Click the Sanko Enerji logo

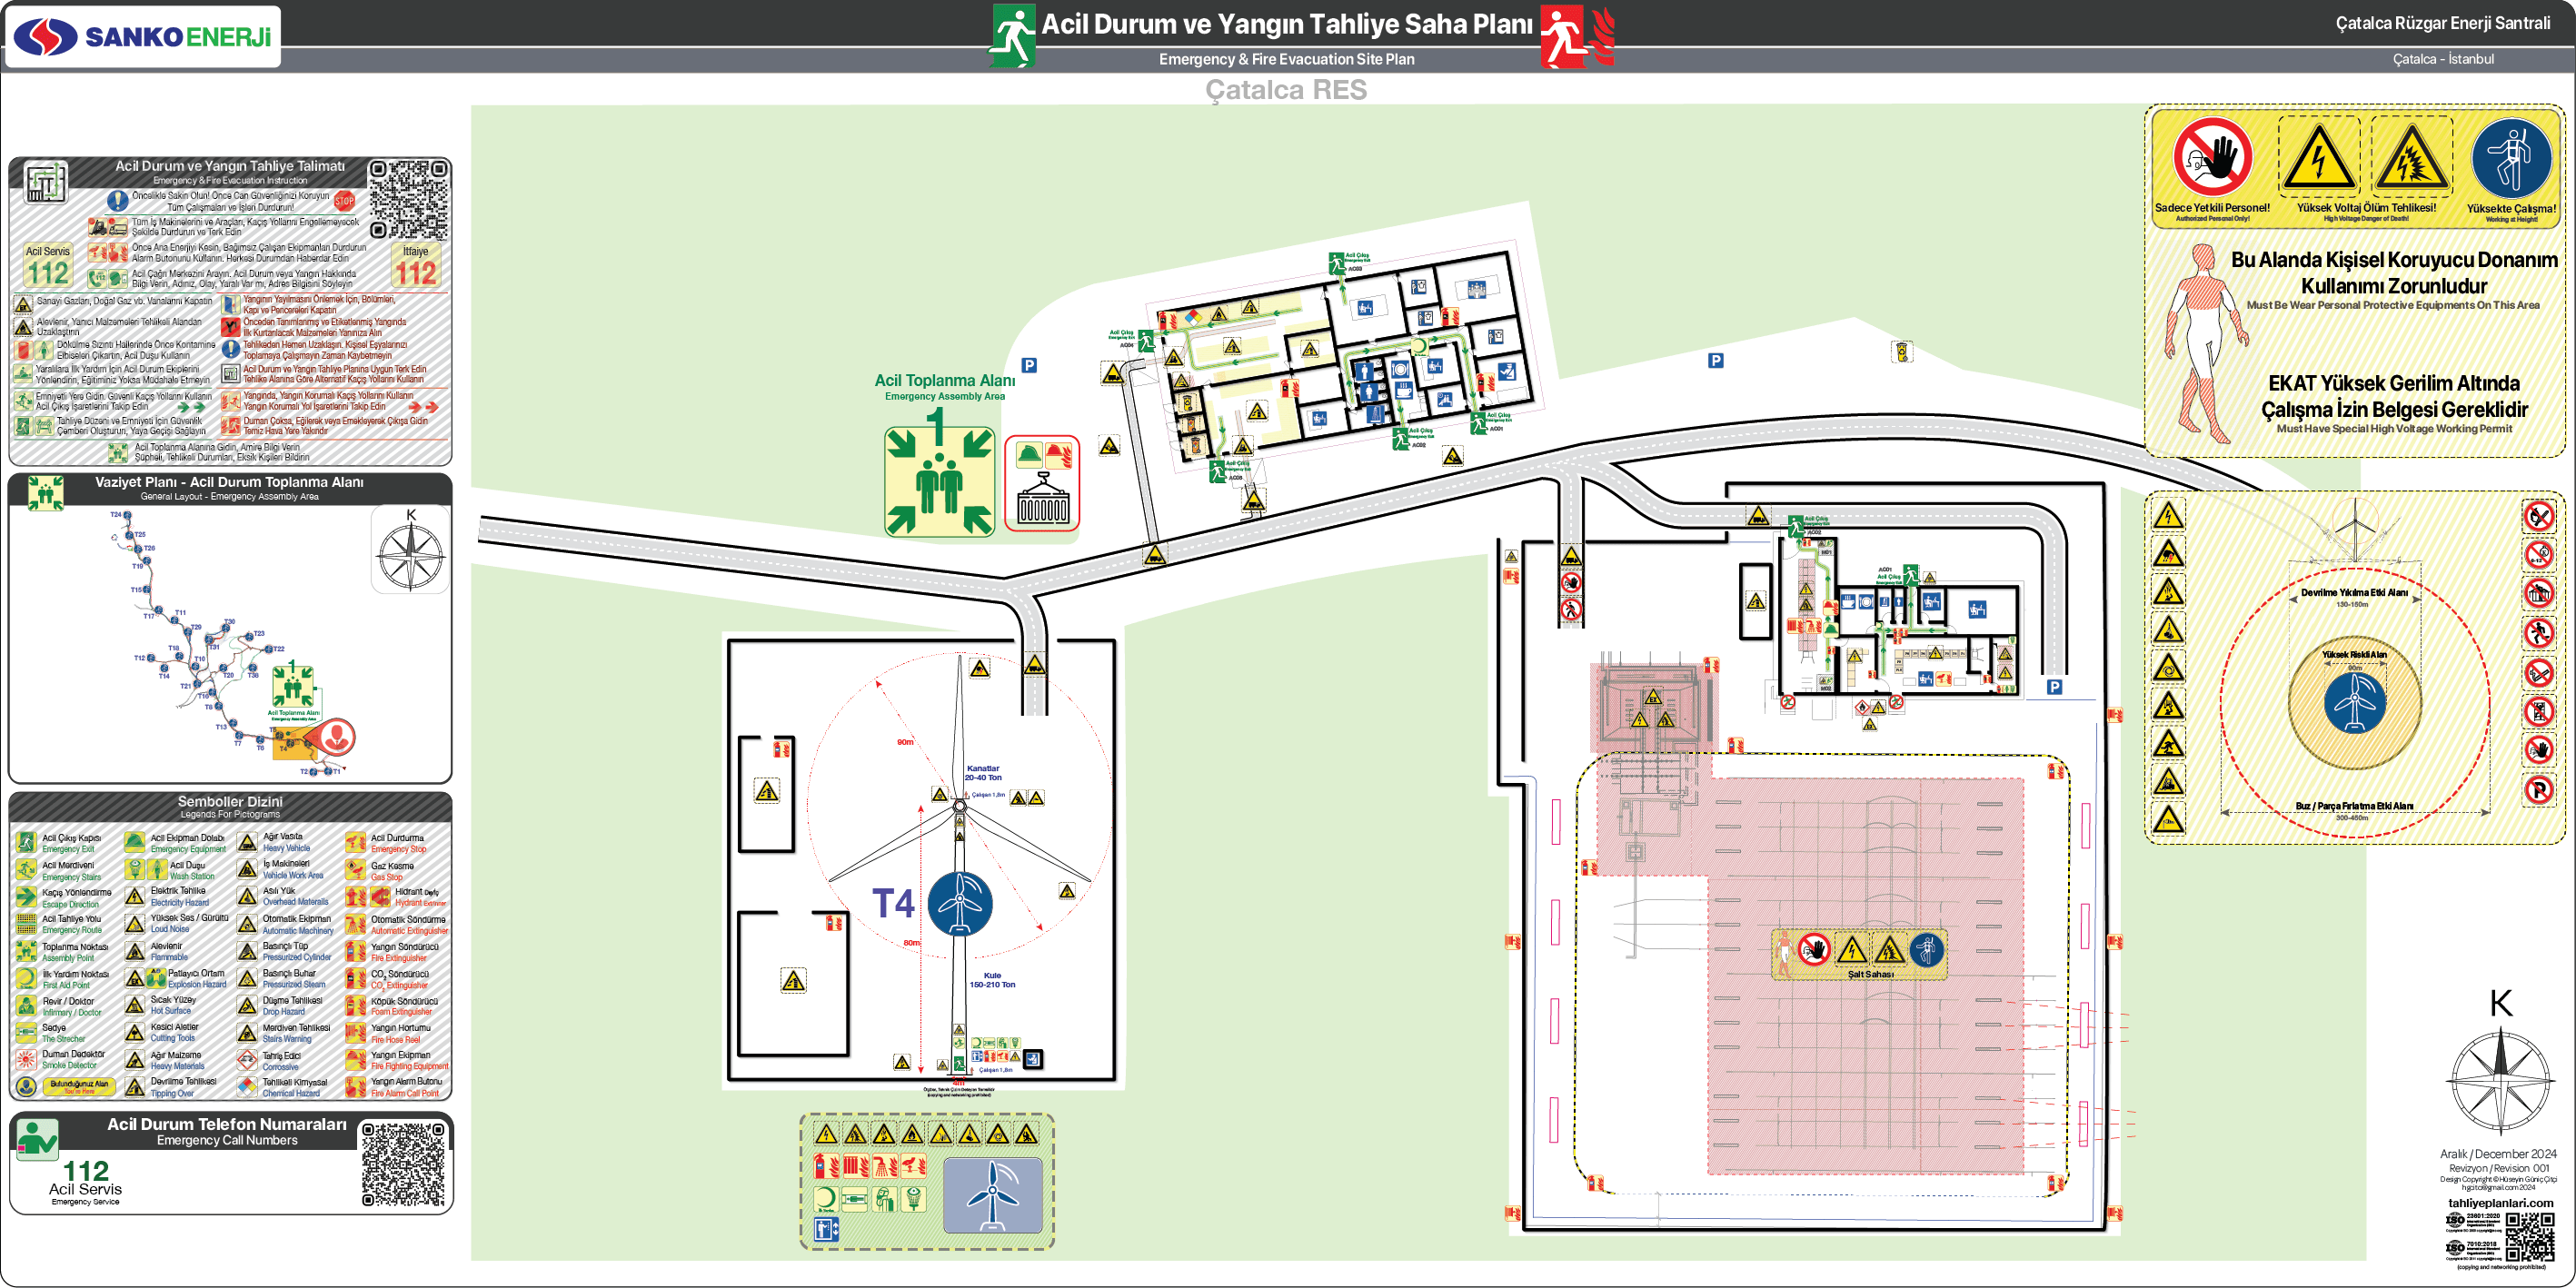144,36
